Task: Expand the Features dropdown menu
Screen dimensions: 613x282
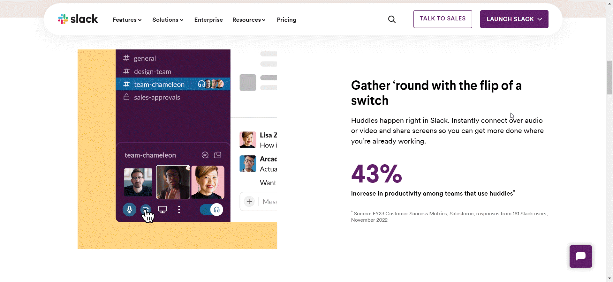Action: (127, 20)
